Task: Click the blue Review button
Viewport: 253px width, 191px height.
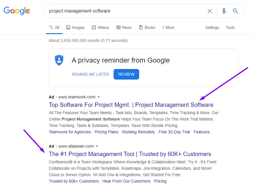Action: (x=126, y=74)
